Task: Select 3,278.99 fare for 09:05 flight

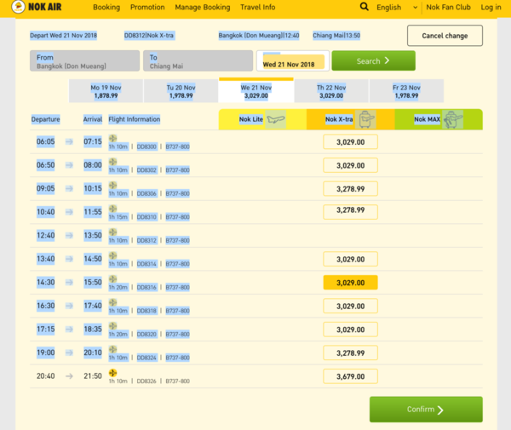Action: pos(350,189)
